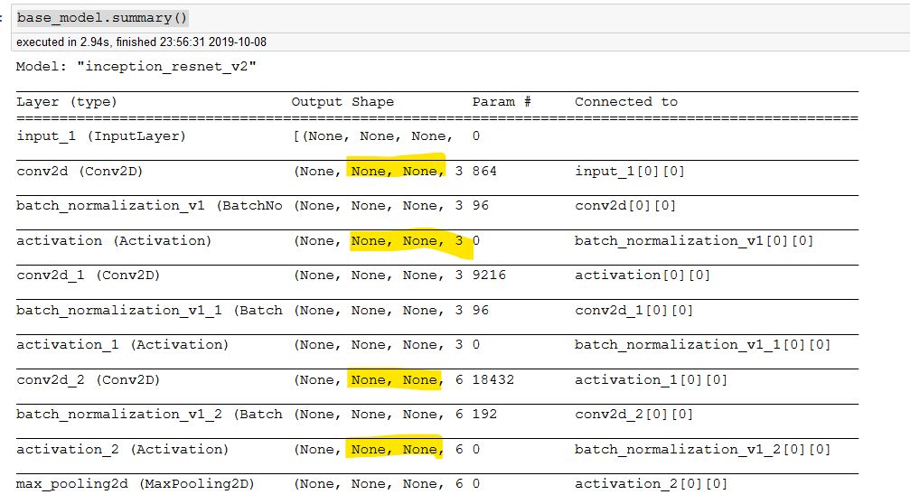This screenshot has width=910, height=504.
Task: Click the param count 9216
Action: pos(489,275)
